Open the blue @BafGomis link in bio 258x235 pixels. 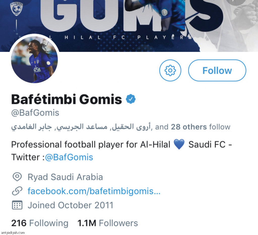point(69,158)
